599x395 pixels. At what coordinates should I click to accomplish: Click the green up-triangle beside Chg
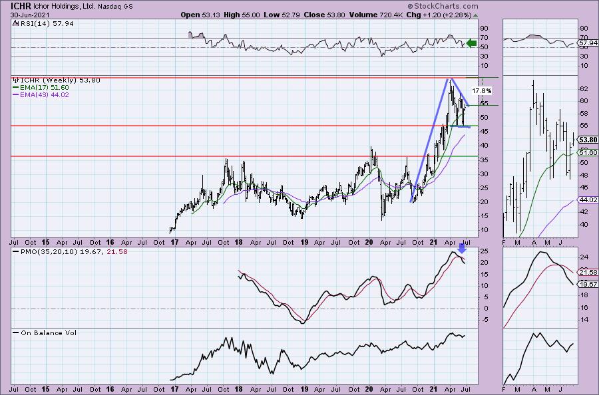475,15
